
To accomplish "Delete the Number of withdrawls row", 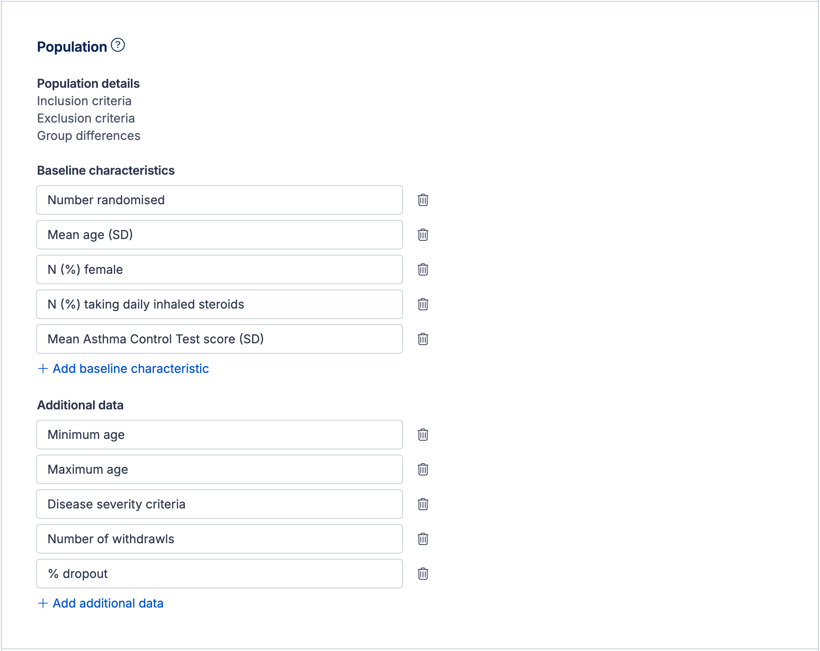I will click(x=423, y=539).
